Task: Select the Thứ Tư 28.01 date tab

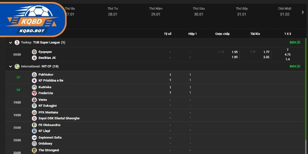Action: (x=112, y=11)
